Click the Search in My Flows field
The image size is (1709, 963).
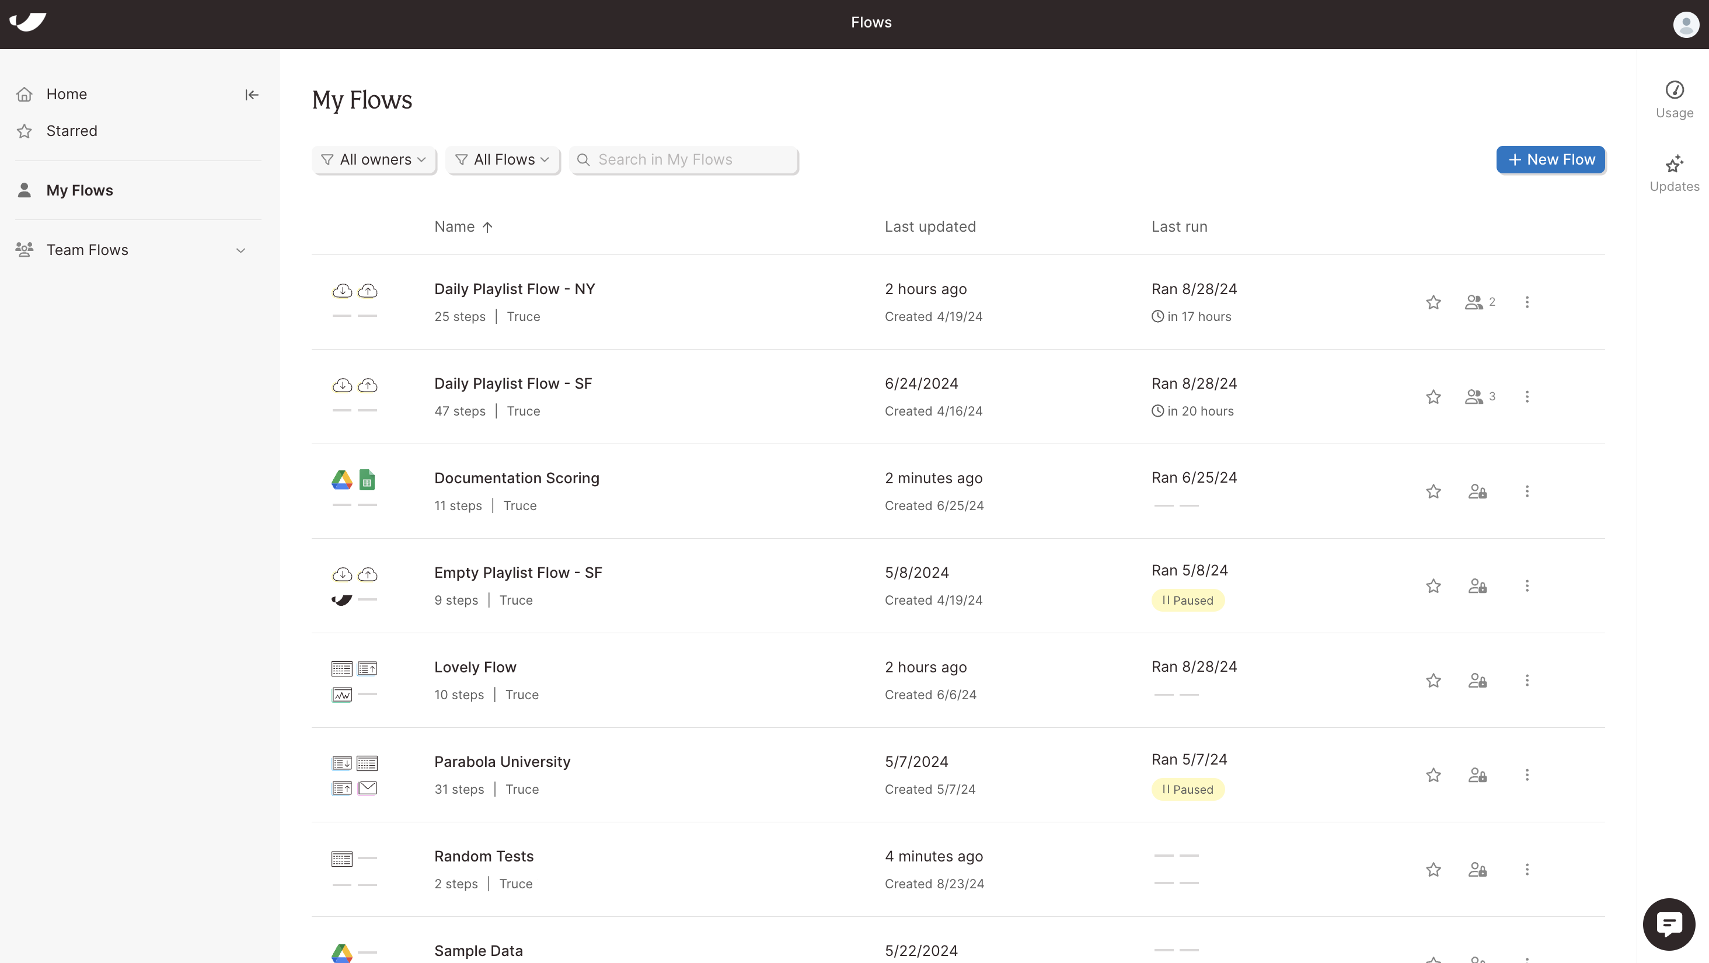(x=683, y=160)
